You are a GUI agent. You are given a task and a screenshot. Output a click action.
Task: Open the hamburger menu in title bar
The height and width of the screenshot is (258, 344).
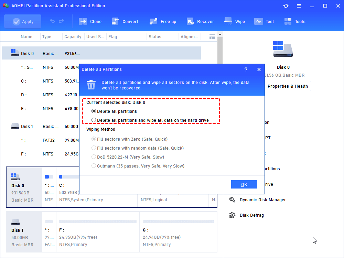click(299, 6)
